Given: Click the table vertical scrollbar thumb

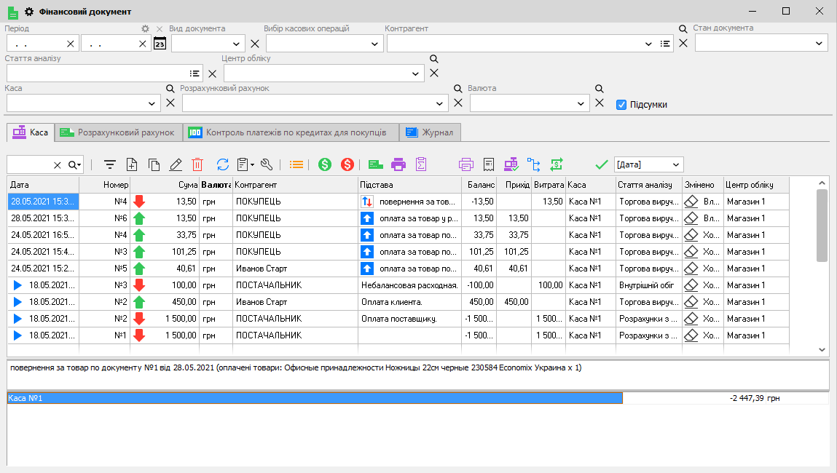Looking at the screenshot, I should (822, 226).
